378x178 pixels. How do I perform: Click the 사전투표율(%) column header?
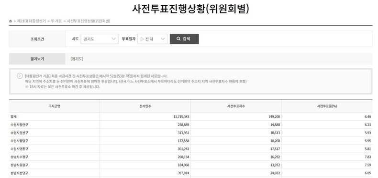[327, 106]
